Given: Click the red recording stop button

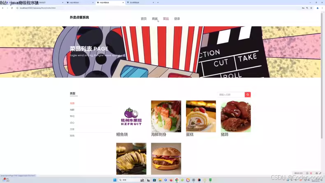Looking at the screenshot, I should click(x=311, y=173).
